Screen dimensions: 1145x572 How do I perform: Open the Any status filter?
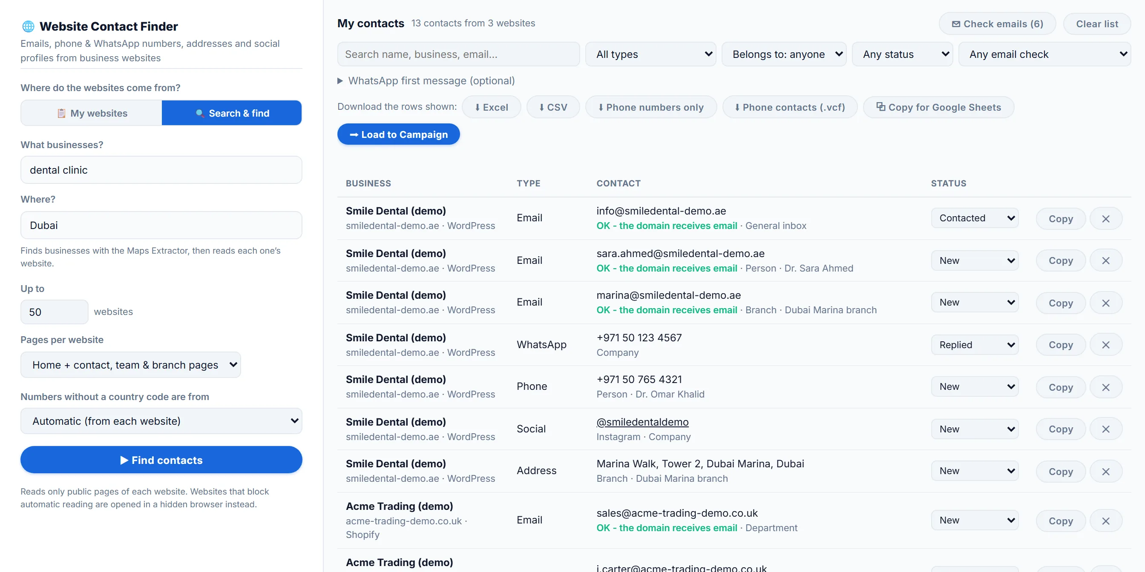902,54
